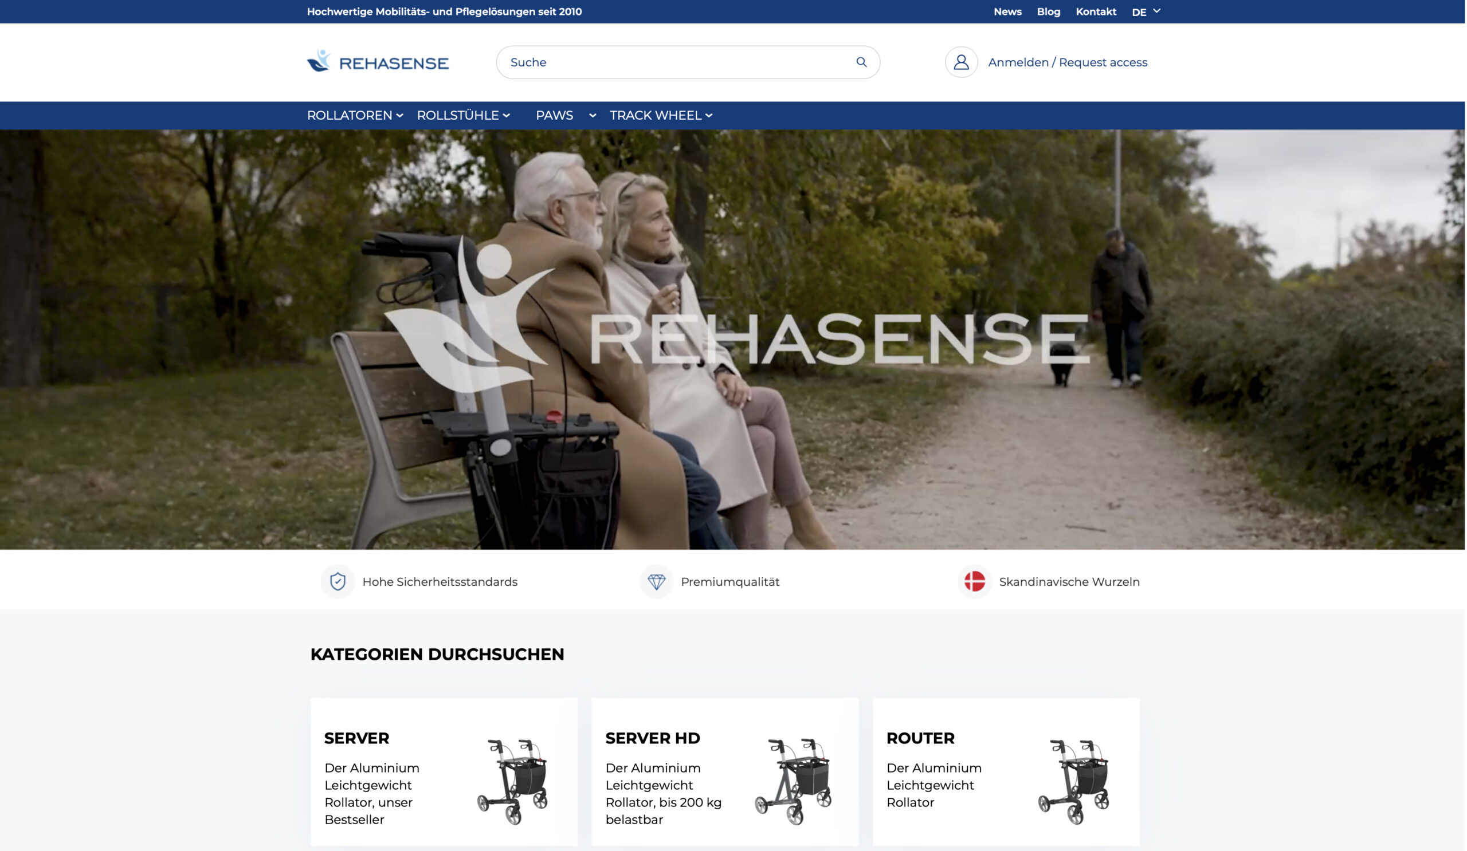Open the ROUTER category card

tap(1006, 772)
